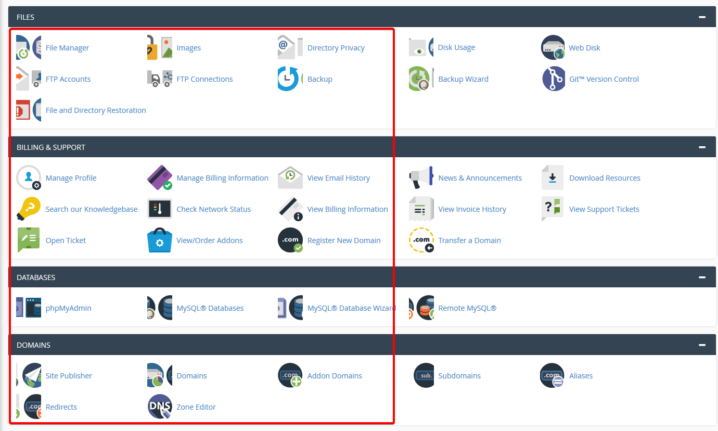
Task: Click the Search our Knowledgebase lightbulb icon
Action: (29, 209)
